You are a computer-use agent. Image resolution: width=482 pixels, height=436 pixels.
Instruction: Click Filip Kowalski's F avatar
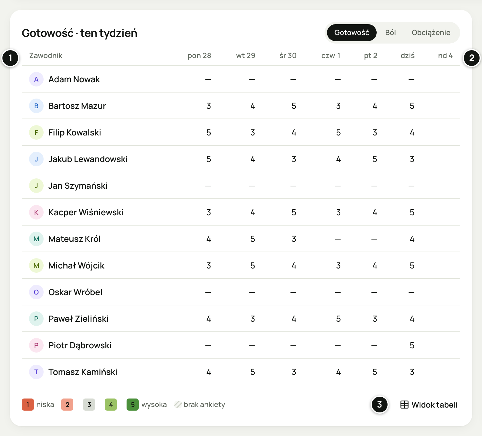[36, 132]
